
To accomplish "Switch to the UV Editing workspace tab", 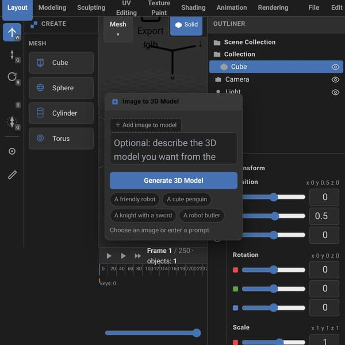I will pyautogui.click(x=126, y=8).
